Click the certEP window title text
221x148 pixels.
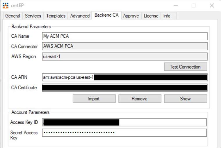click(17, 6)
